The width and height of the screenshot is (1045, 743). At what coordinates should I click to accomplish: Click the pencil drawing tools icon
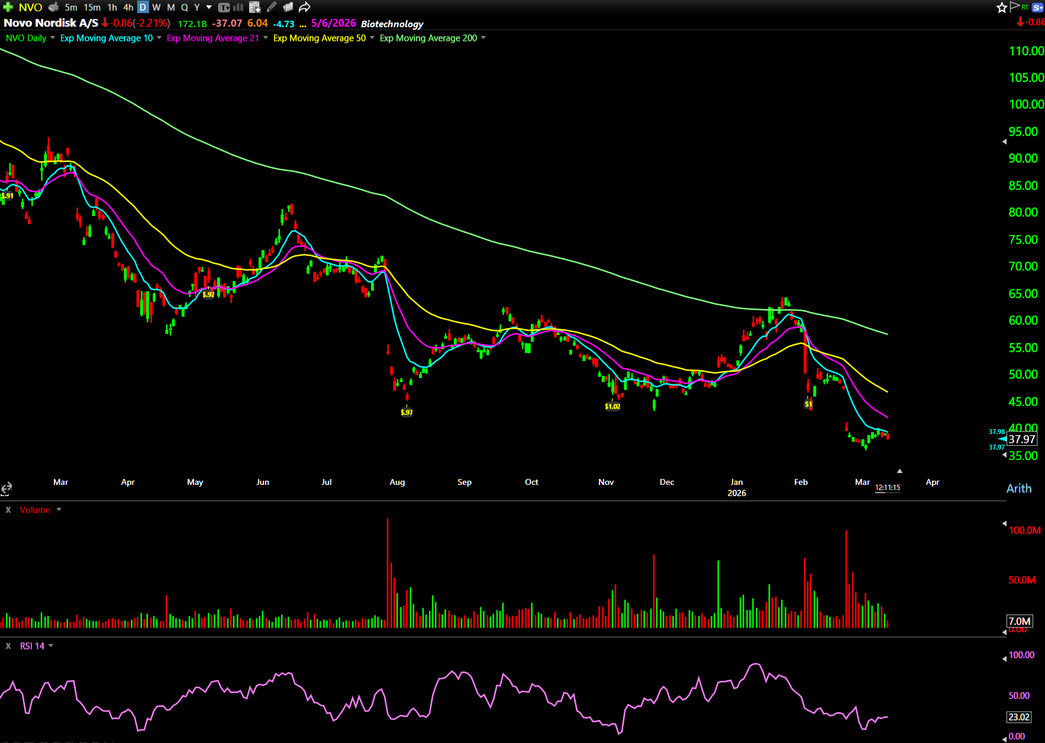[271, 7]
